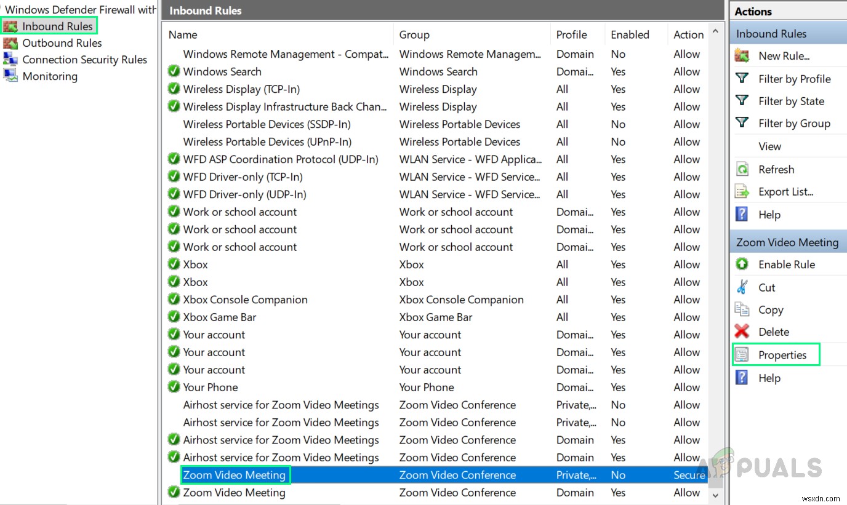This screenshot has width=847, height=505.
Task: Select Outbound Rules in the left tree
Action: 62,43
